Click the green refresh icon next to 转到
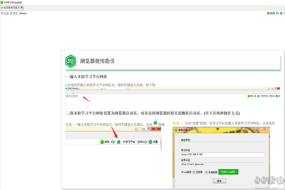Screen dimensions: 285x190 (277, 13)
